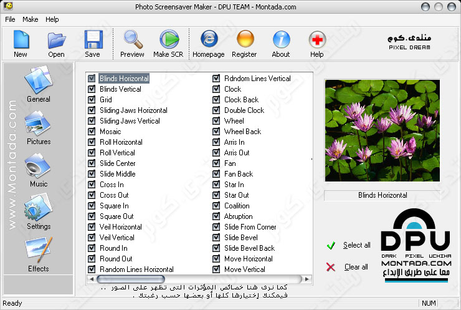Open the Homepage browser icon
Image resolution: width=461 pixels, height=310 pixels.
pos(208,40)
